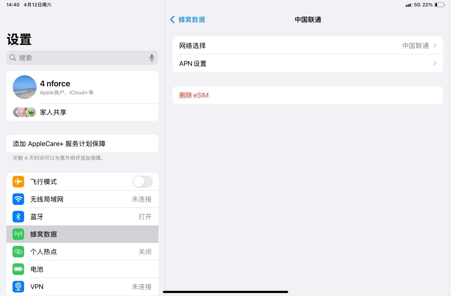Tap the red 删除 eSIM button
The width and height of the screenshot is (451, 296).
tap(194, 95)
